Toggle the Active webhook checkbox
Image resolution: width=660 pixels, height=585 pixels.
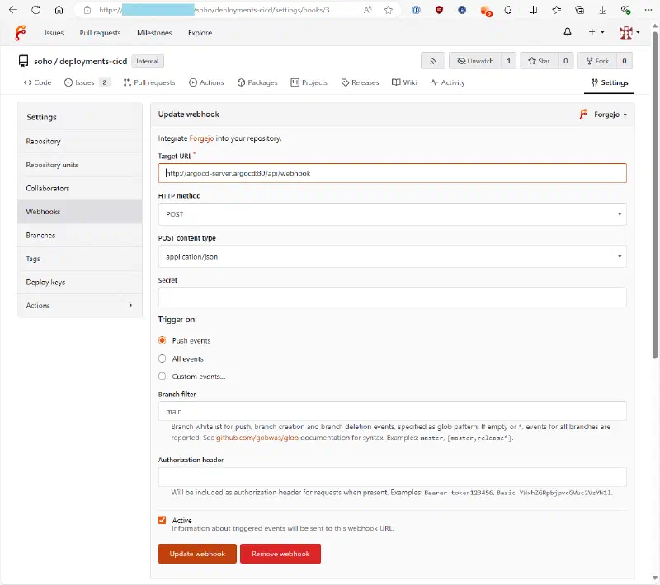pos(162,520)
